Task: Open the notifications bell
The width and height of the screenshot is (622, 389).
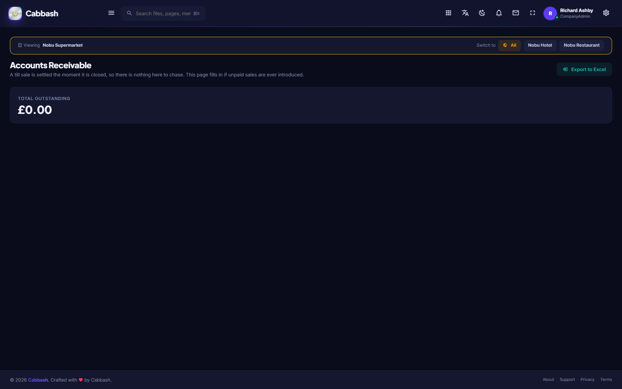Action: coord(499,13)
